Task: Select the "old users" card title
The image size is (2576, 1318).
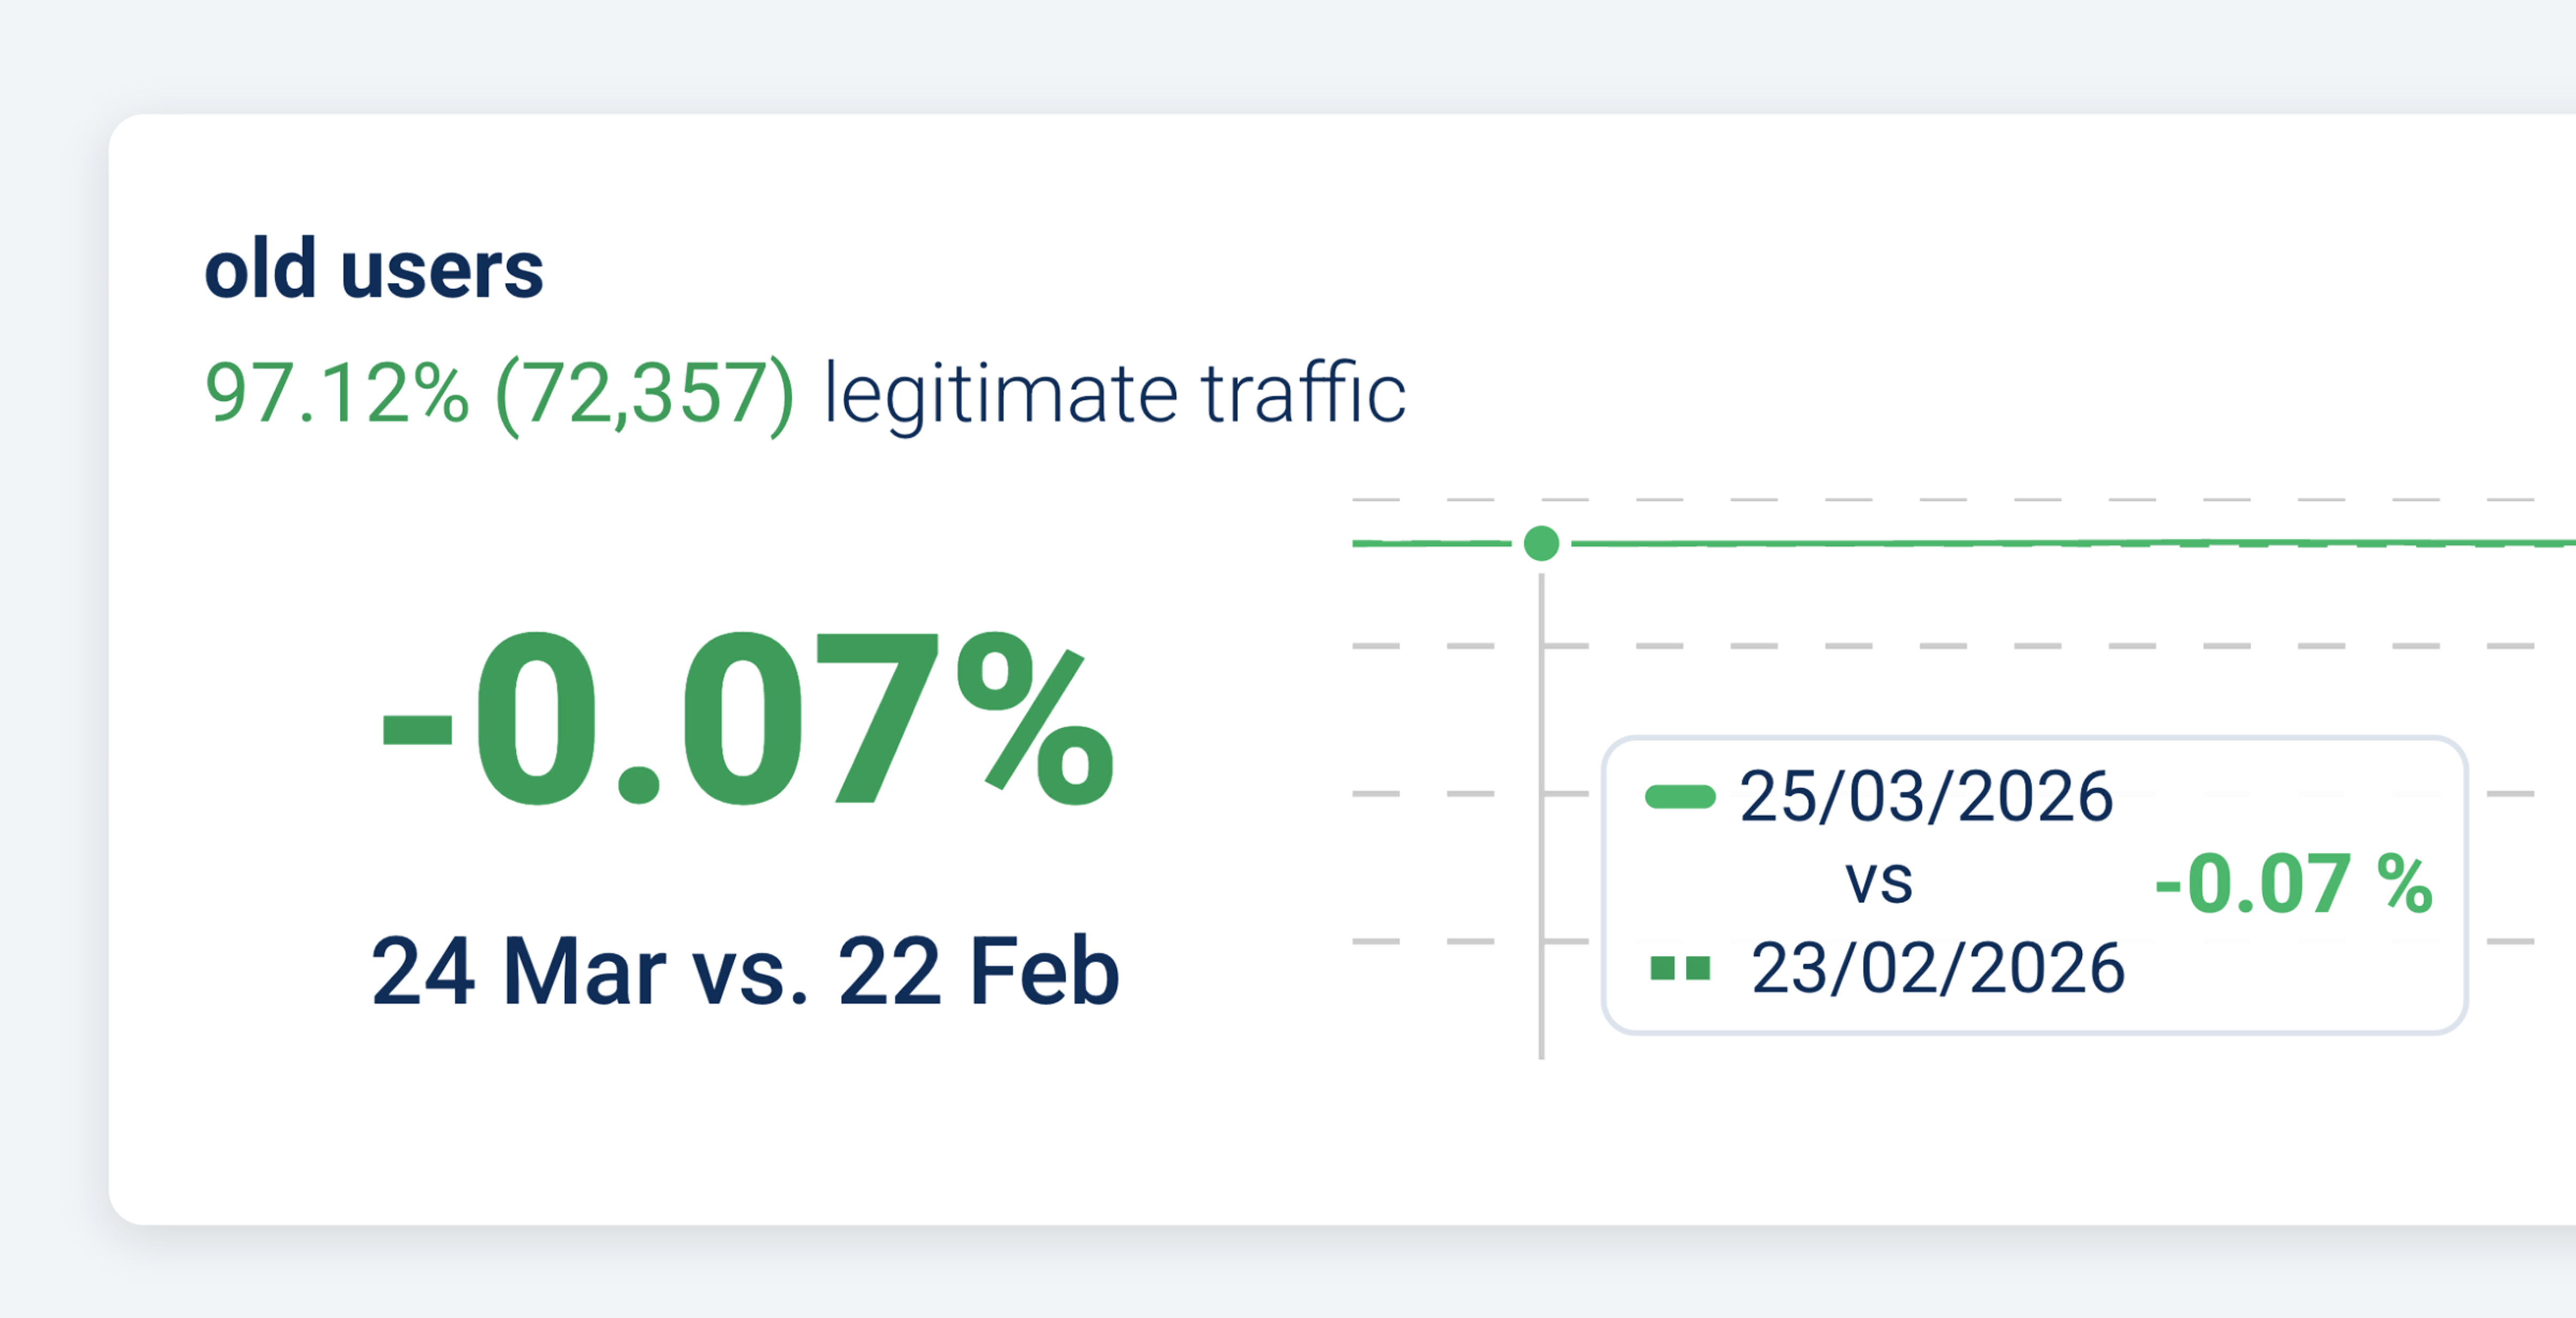Action: [374, 270]
